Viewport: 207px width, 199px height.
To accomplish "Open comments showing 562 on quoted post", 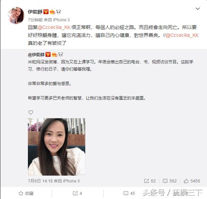I will (170, 181).
